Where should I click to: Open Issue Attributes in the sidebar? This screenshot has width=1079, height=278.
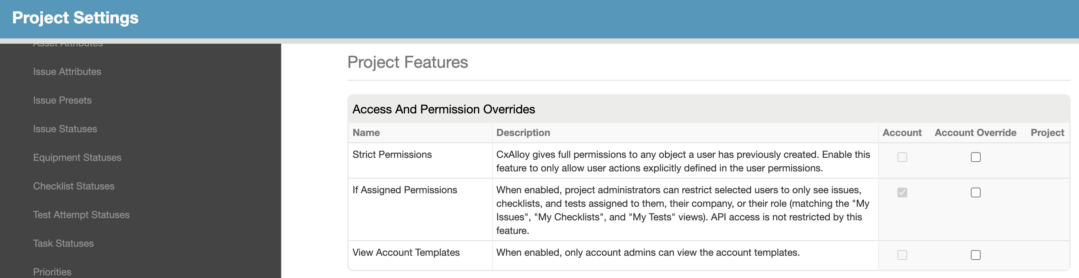(x=67, y=72)
